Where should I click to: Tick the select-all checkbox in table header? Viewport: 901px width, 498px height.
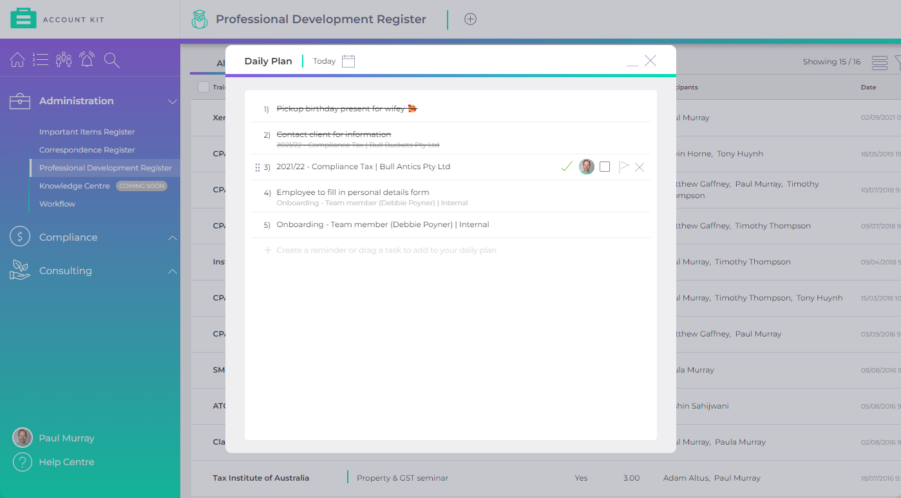204,87
